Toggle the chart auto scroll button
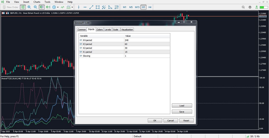The height and width of the screenshot is (138, 269). pos(48,7)
